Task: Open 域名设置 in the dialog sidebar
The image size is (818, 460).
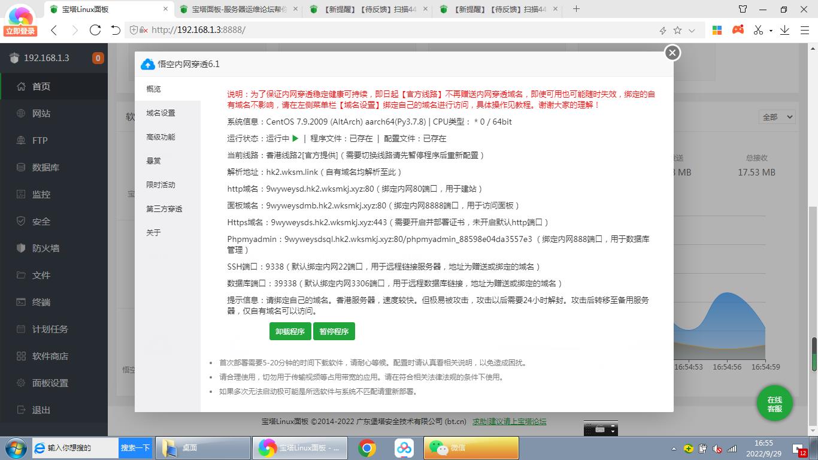Action: [168, 113]
